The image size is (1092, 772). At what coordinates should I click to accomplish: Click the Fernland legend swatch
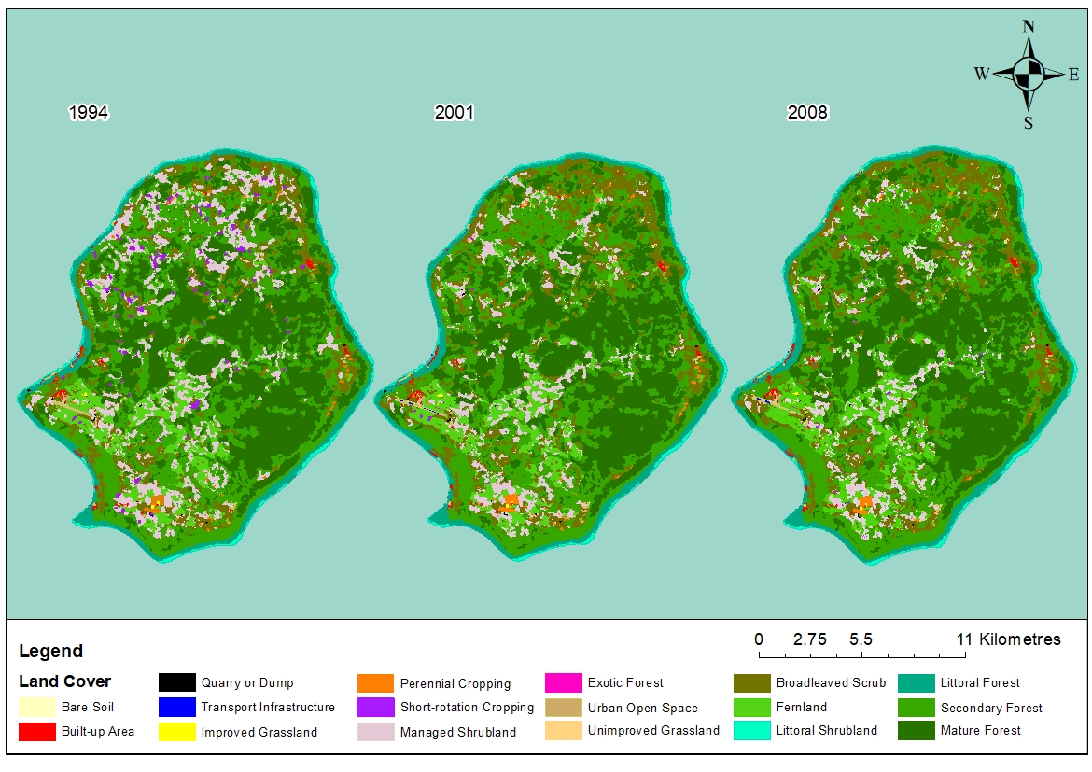pyautogui.click(x=751, y=707)
